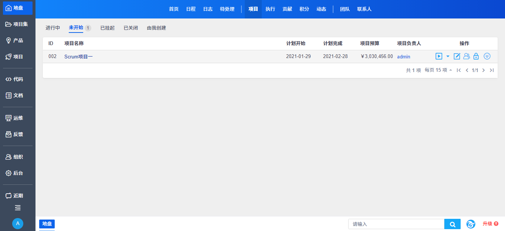The width and height of the screenshot is (505, 231).
Task: Open the edit icon for Scrum项目一
Action: (x=457, y=57)
